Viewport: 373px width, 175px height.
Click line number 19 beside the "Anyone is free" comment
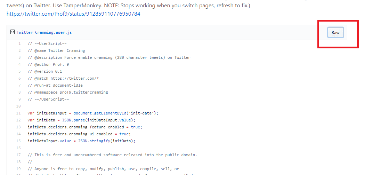pyautogui.click(x=18, y=169)
